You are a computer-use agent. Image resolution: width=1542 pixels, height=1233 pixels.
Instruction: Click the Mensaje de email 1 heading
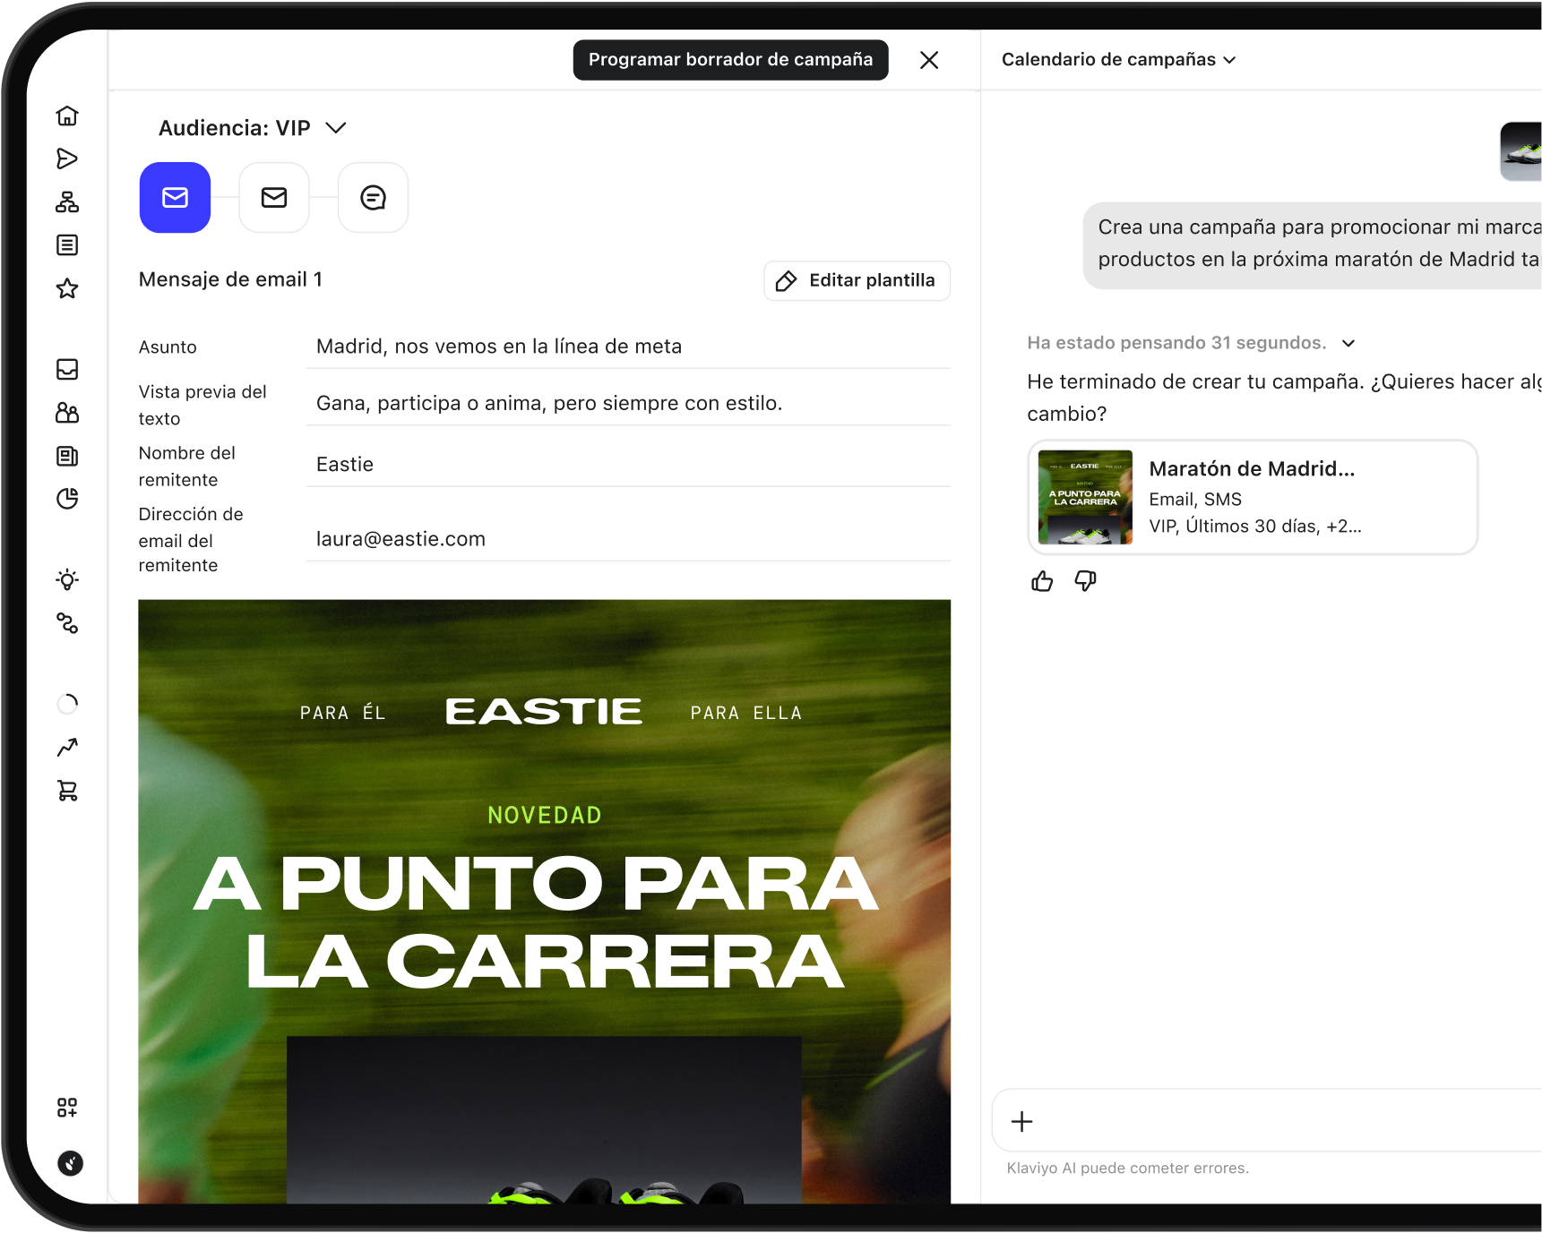click(x=230, y=279)
